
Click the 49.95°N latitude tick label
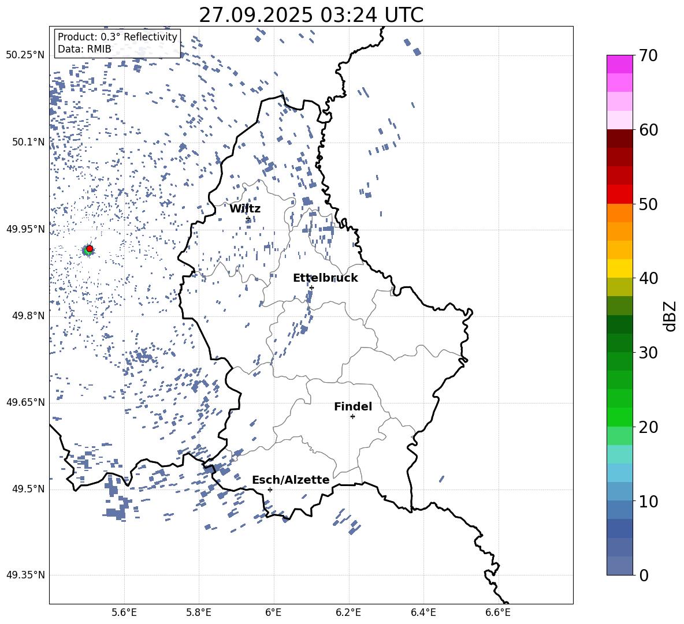(25, 229)
